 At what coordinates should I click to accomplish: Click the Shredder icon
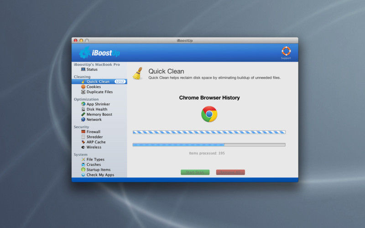coord(83,137)
